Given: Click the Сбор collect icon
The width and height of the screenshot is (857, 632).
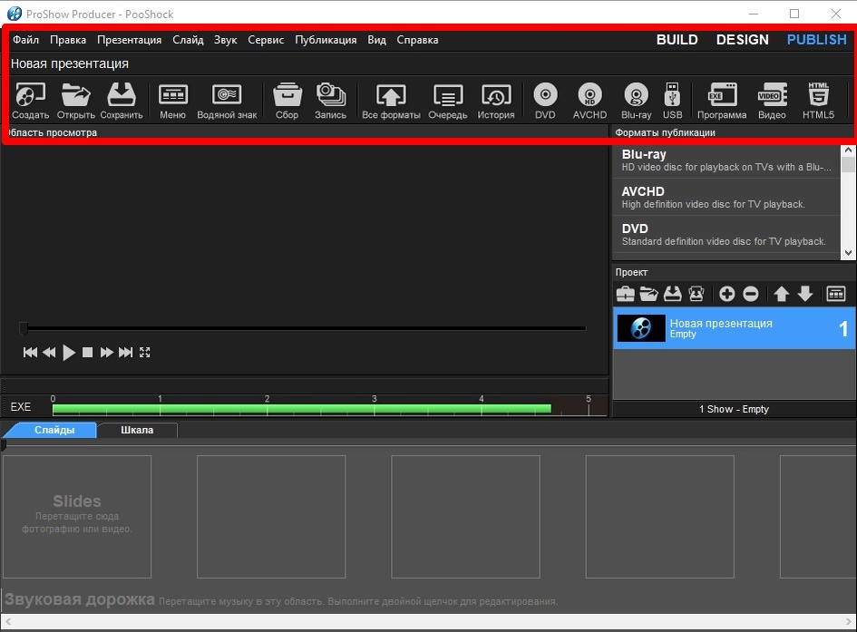Looking at the screenshot, I should [287, 101].
